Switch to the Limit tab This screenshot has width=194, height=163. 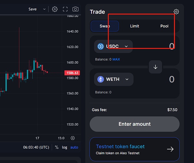tap(135, 26)
